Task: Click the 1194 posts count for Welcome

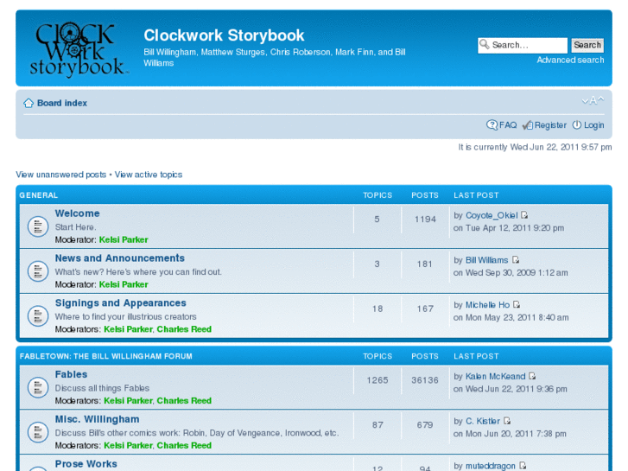Action: pos(425,220)
